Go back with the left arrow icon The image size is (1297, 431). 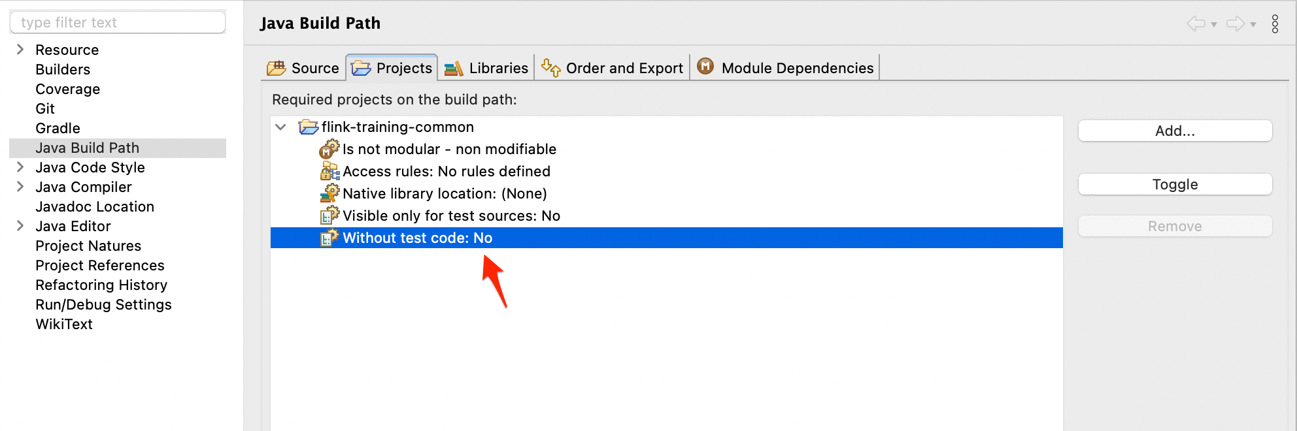pos(1196,24)
